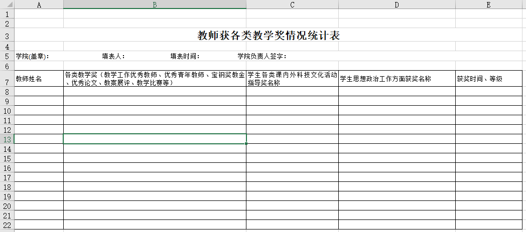526x232 pixels.
Task: Click the 填表时间 label text
Action: click(185, 56)
